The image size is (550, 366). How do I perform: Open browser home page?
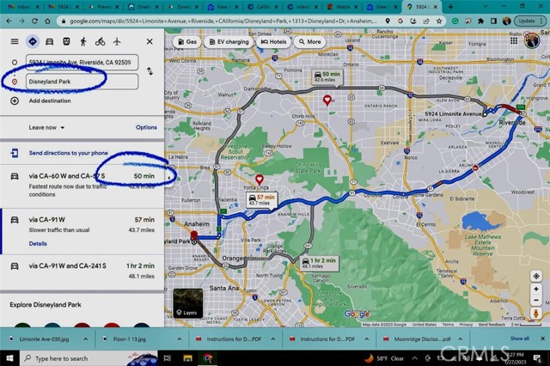click(x=47, y=21)
